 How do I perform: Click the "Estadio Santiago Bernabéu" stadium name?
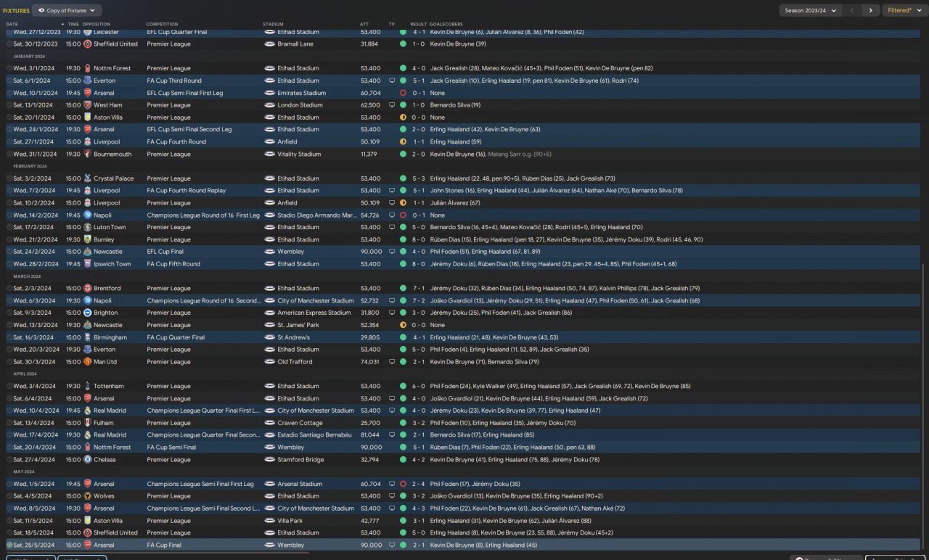pyautogui.click(x=315, y=435)
